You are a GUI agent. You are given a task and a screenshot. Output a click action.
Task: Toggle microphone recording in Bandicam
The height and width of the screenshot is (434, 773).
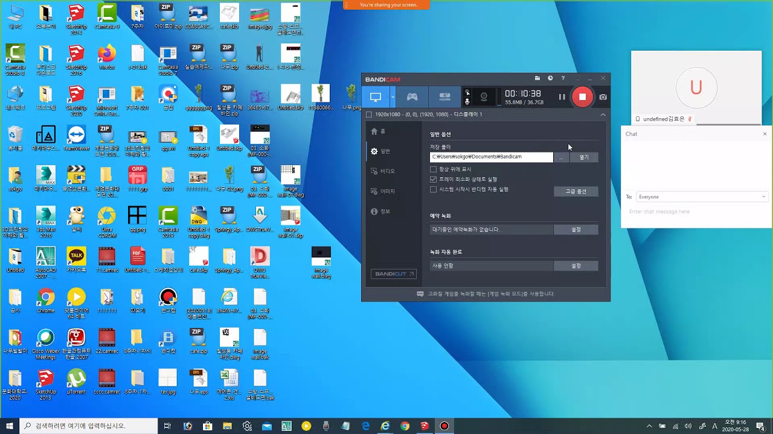(x=467, y=101)
